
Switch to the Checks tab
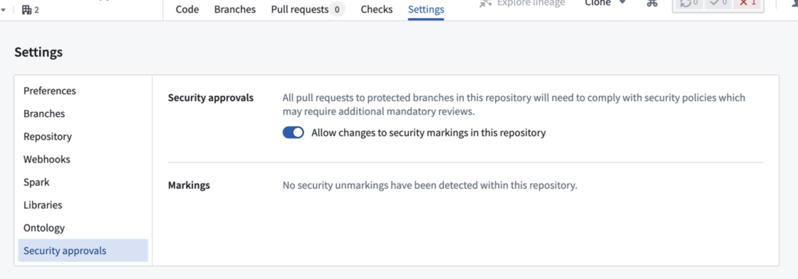376,10
